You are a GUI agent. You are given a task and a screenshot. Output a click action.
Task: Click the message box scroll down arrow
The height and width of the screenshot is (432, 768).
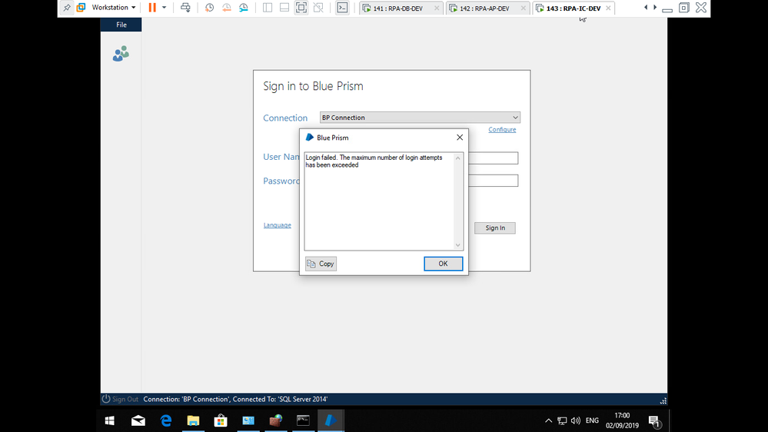458,245
